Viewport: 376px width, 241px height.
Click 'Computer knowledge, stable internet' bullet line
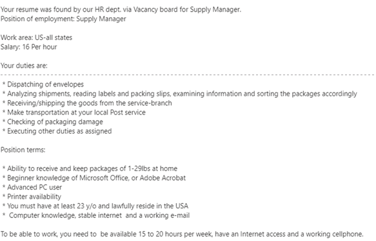pos(96,215)
